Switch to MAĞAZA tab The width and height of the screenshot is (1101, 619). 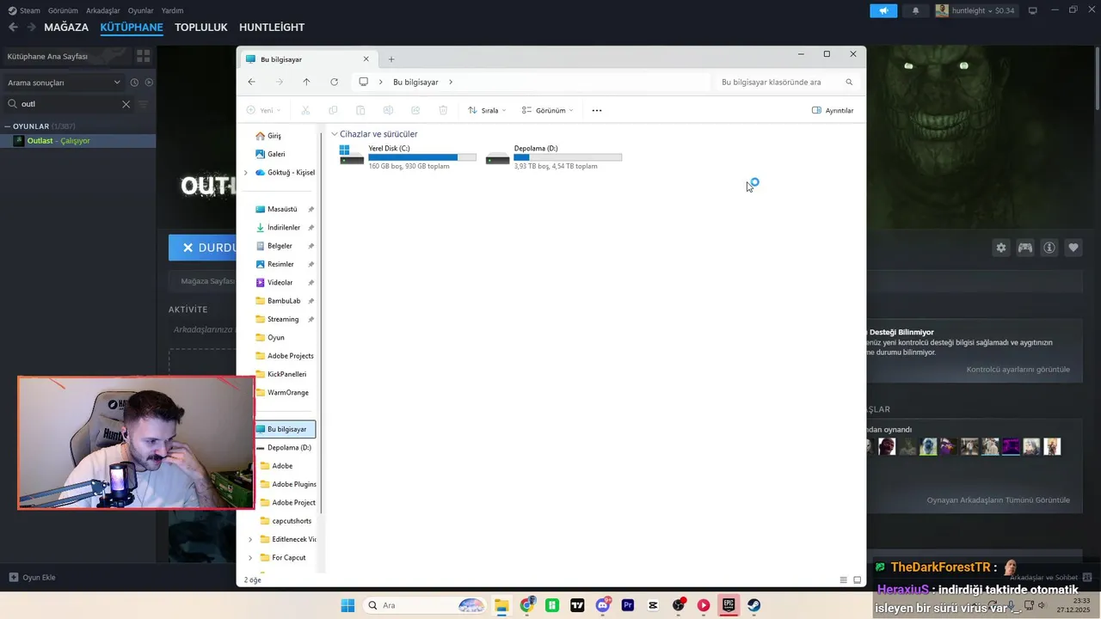pyautogui.click(x=66, y=28)
